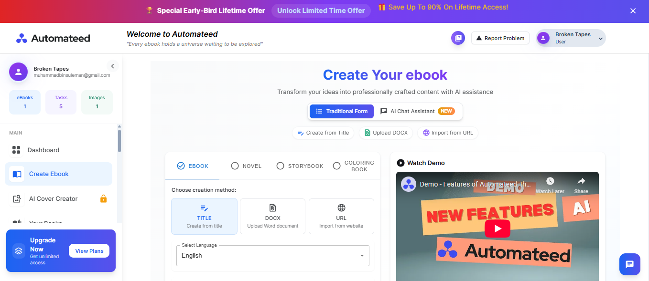The height and width of the screenshot is (281, 649).
Task: Click the Import from URL chip globe icon
Action: [x=426, y=133]
